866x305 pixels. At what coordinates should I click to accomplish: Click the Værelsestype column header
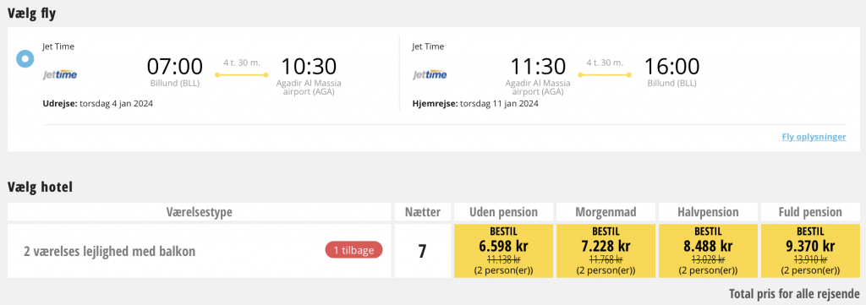[x=200, y=212]
